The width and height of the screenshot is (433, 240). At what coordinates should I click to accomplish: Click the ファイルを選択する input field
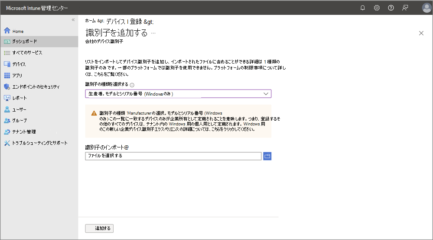tap(173, 156)
